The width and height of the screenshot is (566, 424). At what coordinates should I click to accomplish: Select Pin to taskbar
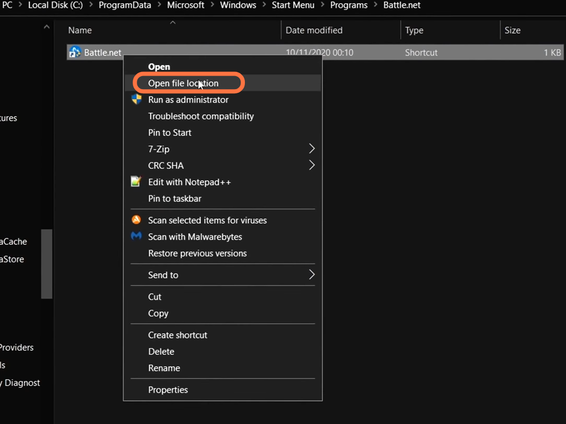tap(175, 199)
